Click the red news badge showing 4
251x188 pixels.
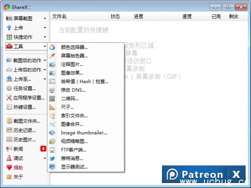[x=43, y=149]
